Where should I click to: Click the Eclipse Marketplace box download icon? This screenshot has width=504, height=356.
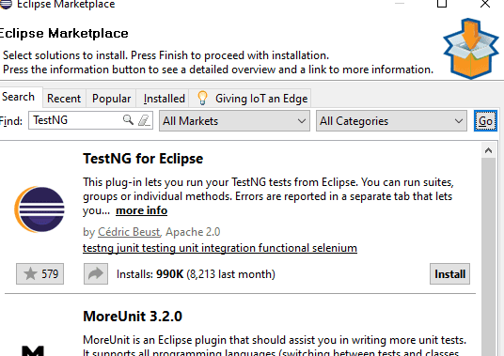(x=471, y=49)
